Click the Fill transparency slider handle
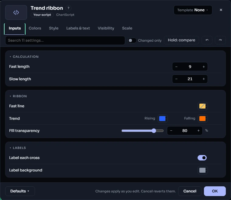Screen dimensions: 231x200 [154, 131]
